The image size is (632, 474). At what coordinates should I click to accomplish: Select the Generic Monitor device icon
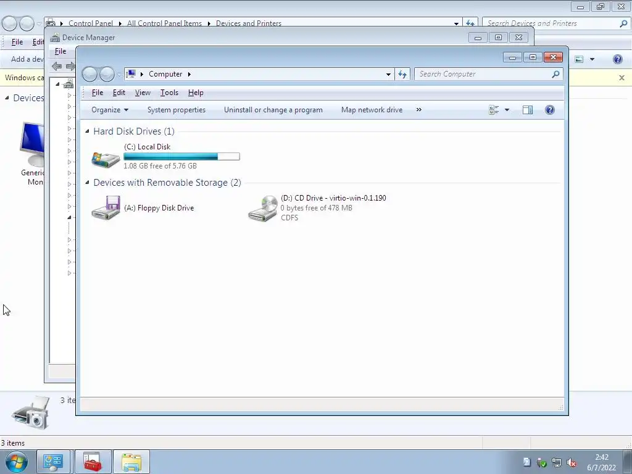[x=32, y=144]
